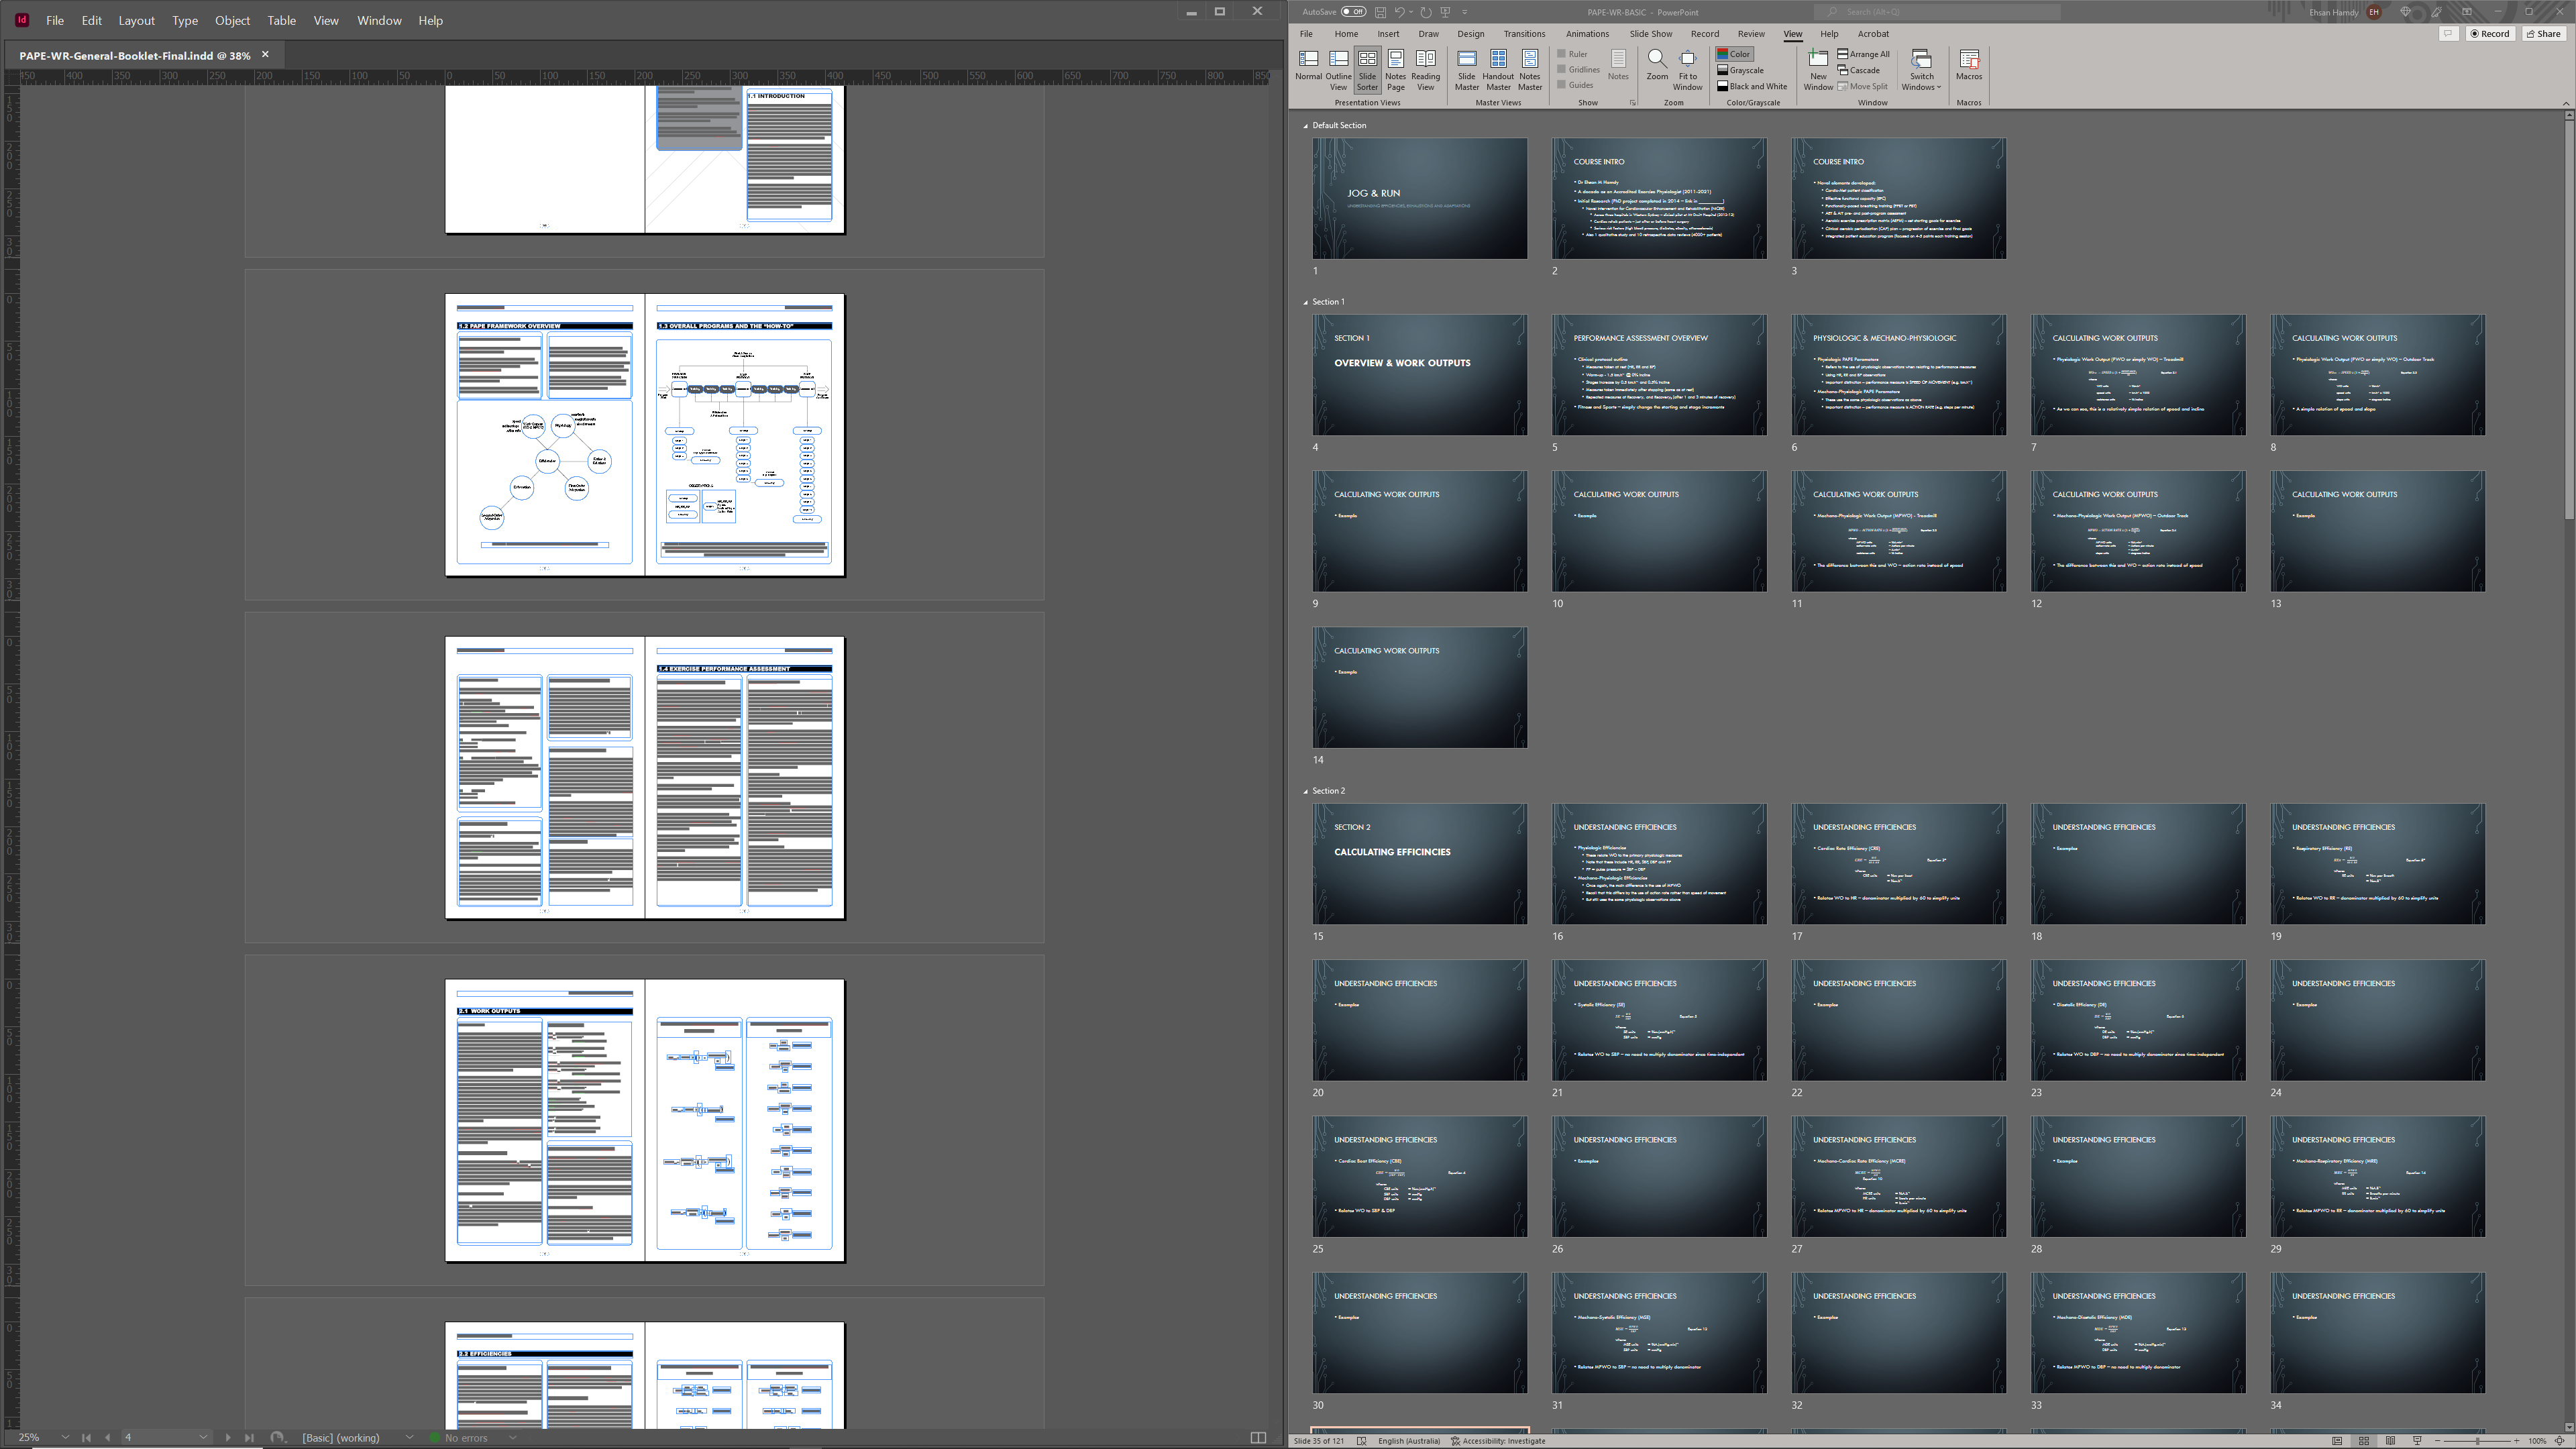
Task: Switch to Reading View in PowerPoint
Action: pos(1426,70)
